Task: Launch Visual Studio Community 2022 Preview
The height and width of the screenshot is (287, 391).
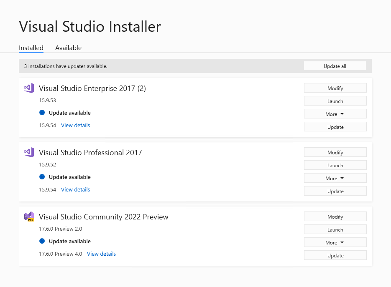Action: coord(335,229)
